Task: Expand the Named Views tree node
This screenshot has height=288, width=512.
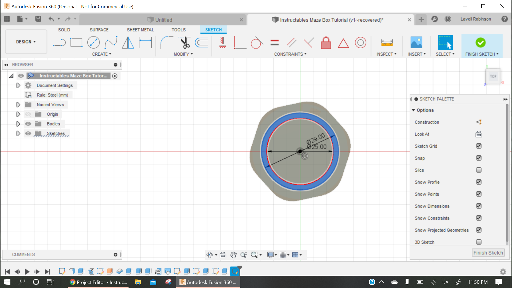Action: [x=18, y=105]
